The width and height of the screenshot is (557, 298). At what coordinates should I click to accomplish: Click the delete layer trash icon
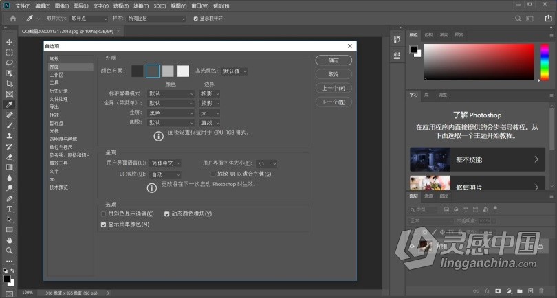coord(542,291)
